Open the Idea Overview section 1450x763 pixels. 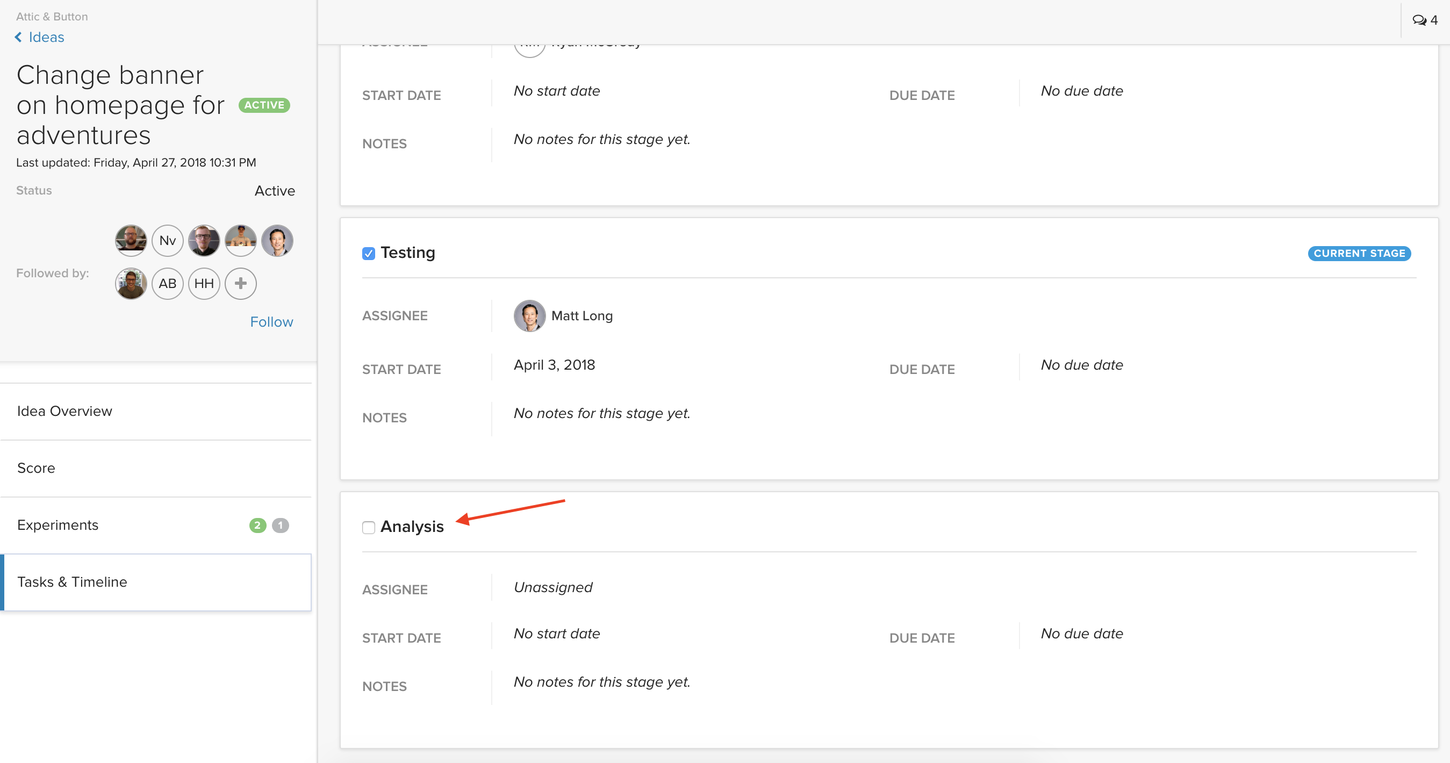[x=64, y=412]
